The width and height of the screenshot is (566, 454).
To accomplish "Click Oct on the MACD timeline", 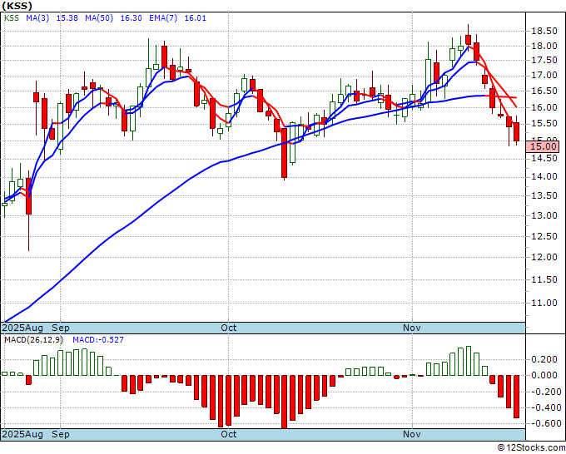I will pos(229,434).
